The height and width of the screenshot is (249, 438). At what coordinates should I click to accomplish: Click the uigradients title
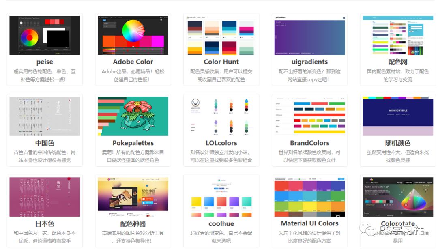(309, 62)
